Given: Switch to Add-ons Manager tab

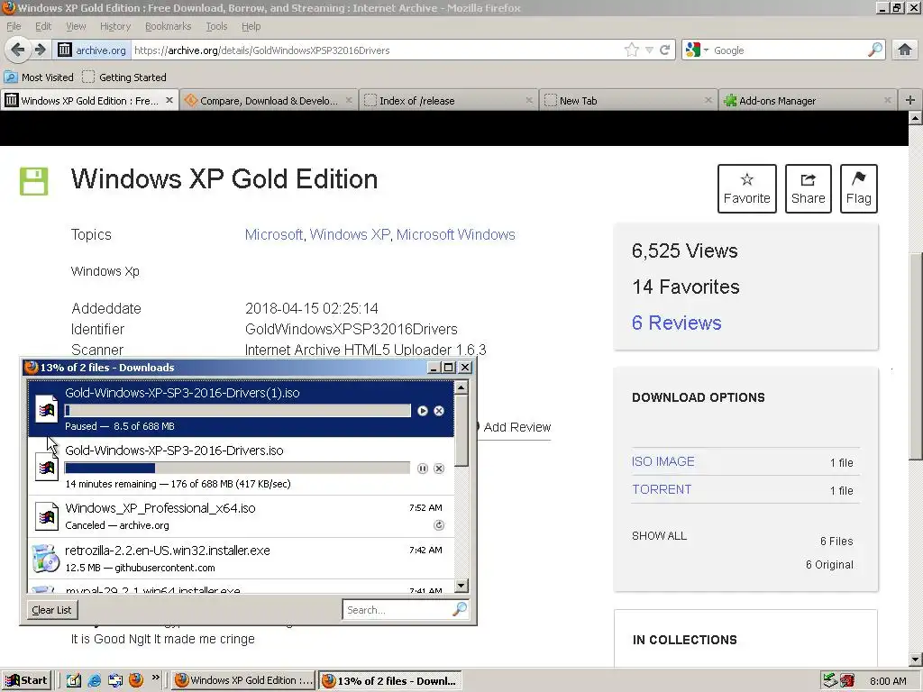Looking at the screenshot, I should [807, 101].
